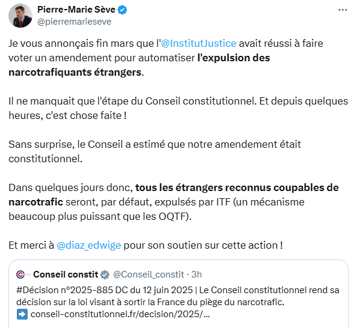Click the blue verified badge beside Pierre-Marie Sève

click(x=123, y=10)
